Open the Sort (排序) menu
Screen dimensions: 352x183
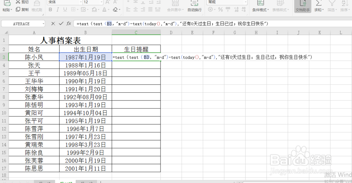pos(345,6)
